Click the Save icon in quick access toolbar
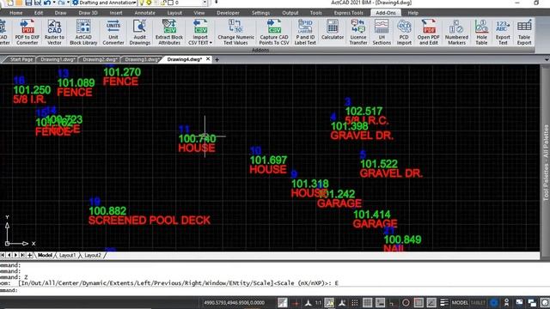Viewport: 550px width, 309px height. tap(28, 3)
